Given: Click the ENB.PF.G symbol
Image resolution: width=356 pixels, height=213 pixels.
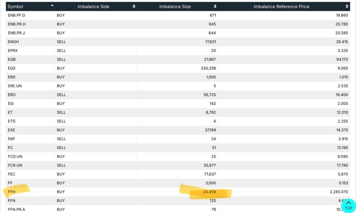Looking at the screenshot, I should pyautogui.click(x=17, y=15).
